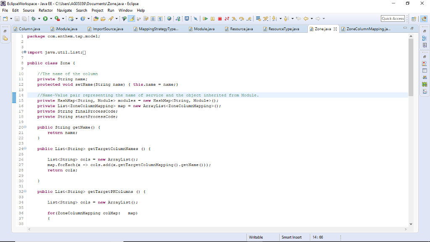The image size is (430, 242).
Task: Open the File menu
Action: [5, 11]
